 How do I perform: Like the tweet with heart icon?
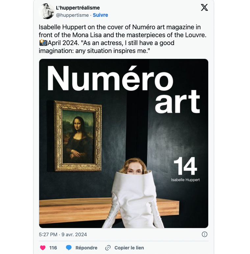point(43,248)
